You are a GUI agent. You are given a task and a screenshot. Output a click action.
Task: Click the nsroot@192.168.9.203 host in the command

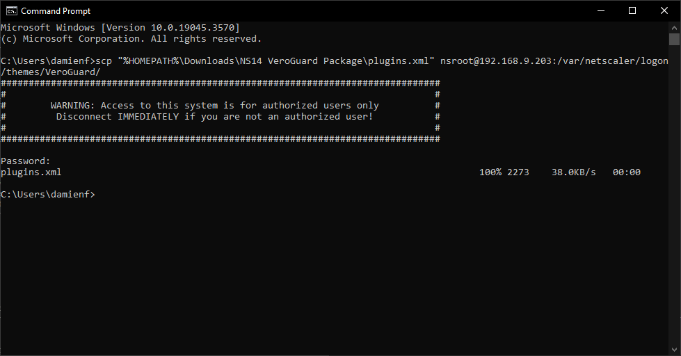[x=495, y=60]
